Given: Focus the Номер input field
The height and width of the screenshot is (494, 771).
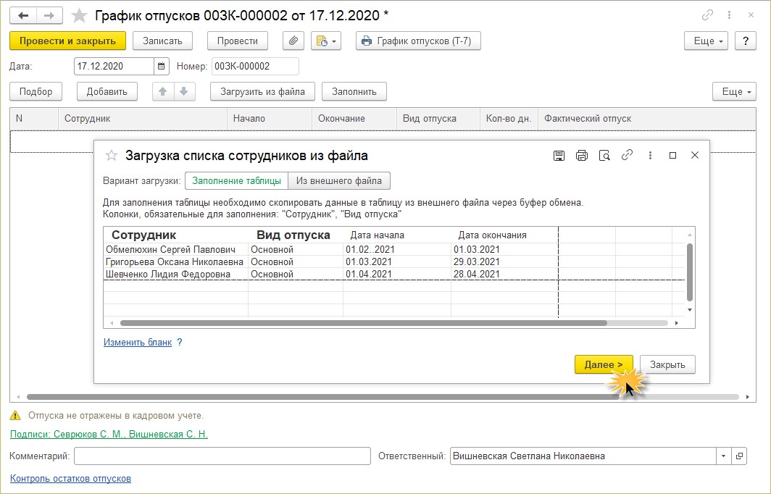Looking at the screenshot, I should point(255,67).
